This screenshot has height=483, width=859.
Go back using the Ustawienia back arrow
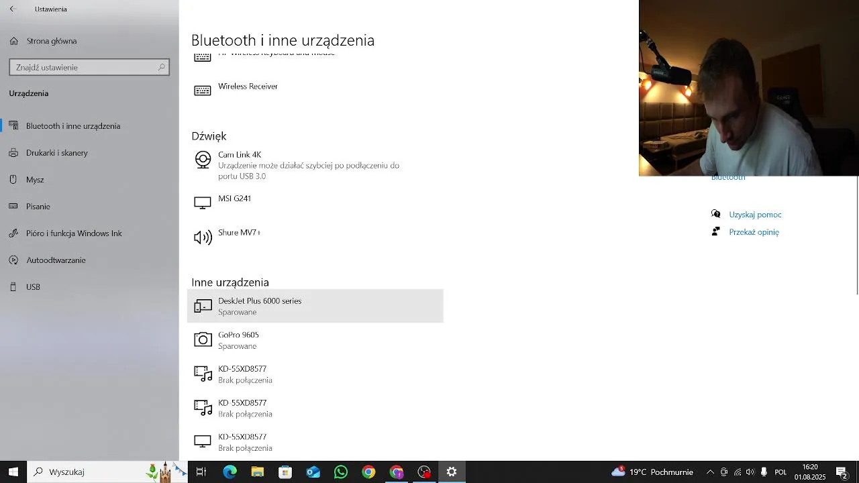tap(12, 9)
